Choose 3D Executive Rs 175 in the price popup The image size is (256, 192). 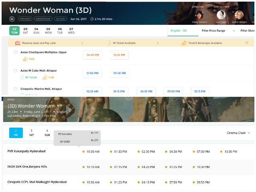click(78, 134)
